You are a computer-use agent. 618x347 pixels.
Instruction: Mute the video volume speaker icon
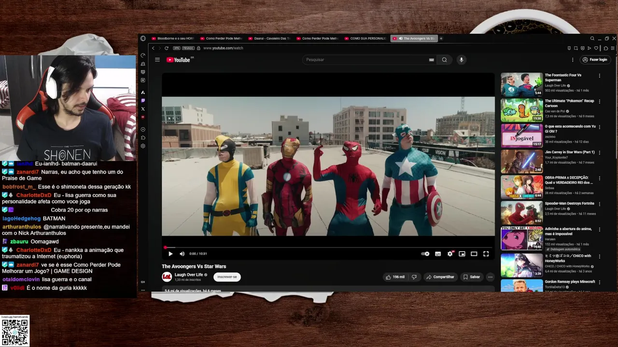click(x=182, y=254)
